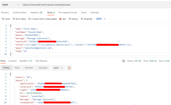Click the Time: 1628 ms value
The height and width of the screenshot is (105, 171).
[150, 61]
